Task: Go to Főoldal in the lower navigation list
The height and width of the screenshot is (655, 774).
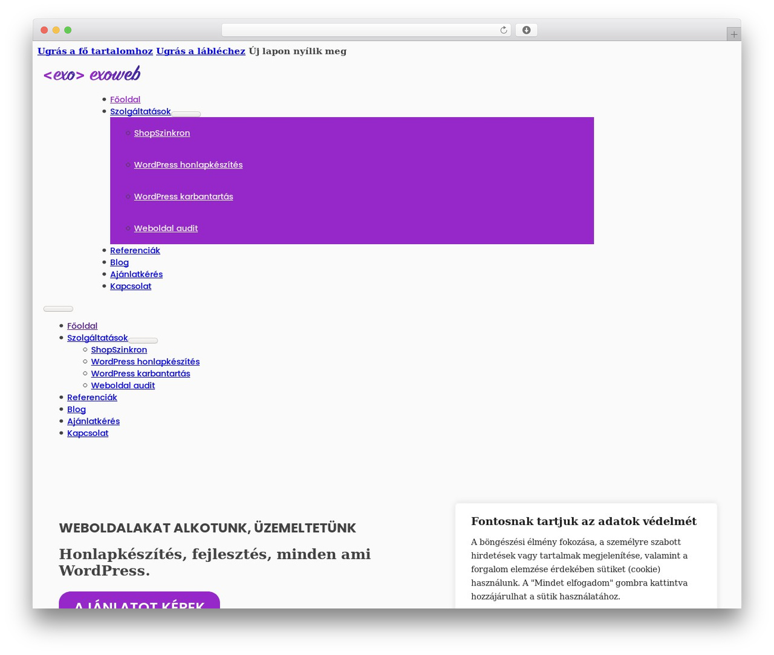Action: click(82, 326)
